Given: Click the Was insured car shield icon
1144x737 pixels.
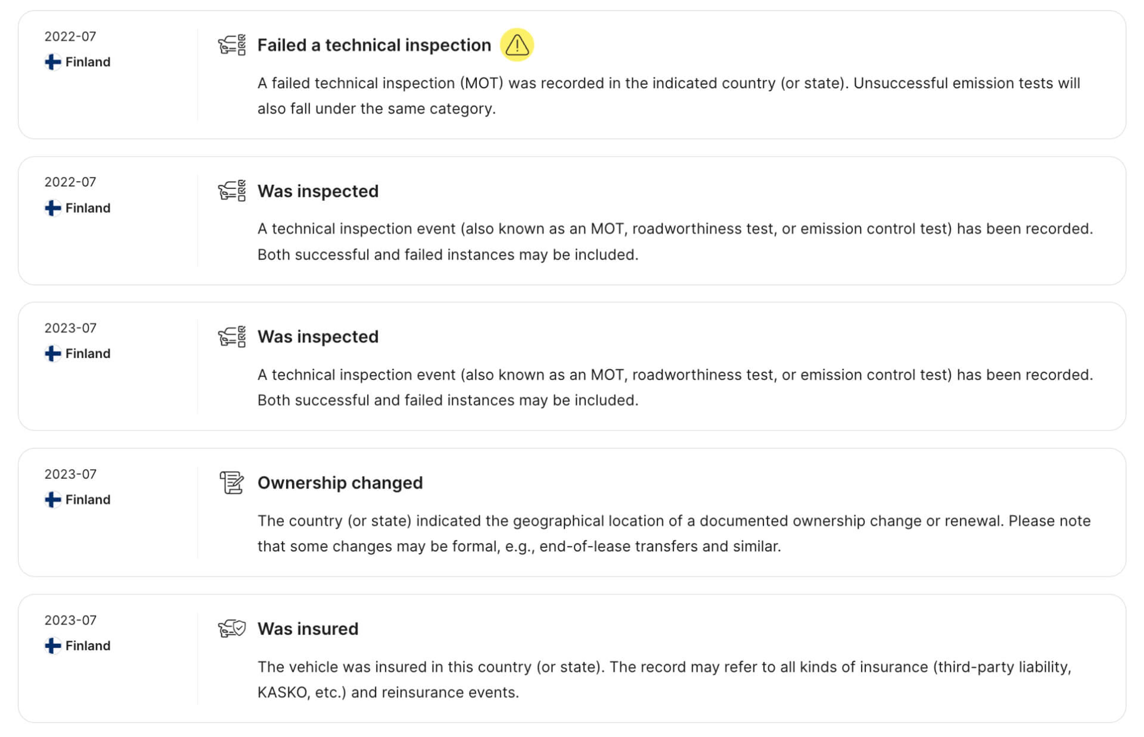Looking at the screenshot, I should click(x=232, y=628).
